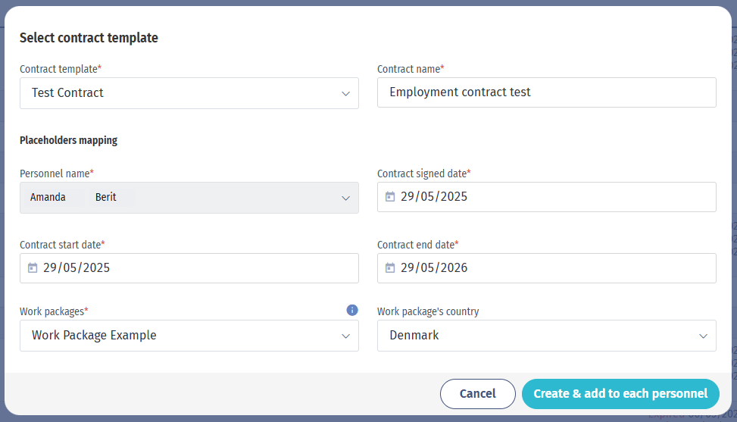Screen dimensions: 737x422
Task: Click calendar icon in Contract end date
Action: pos(390,268)
